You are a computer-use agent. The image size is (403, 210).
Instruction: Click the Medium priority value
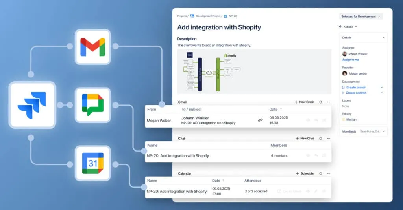click(x=351, y=119)
